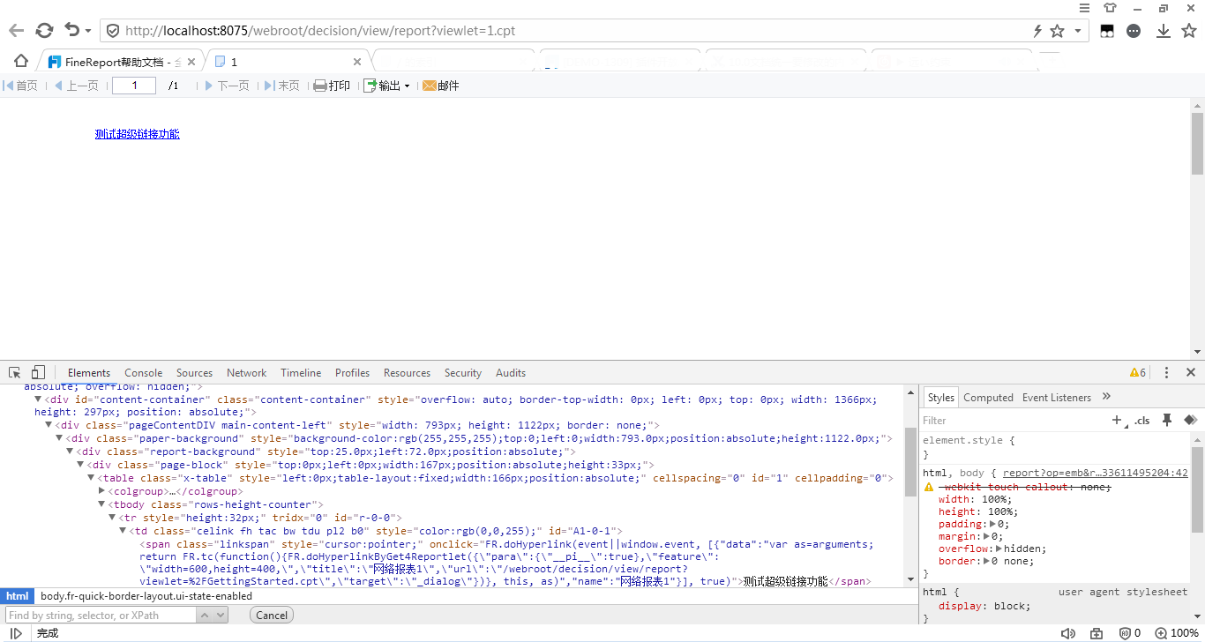
Task: Open the Sources panel tab
Action: click(194, 373)
